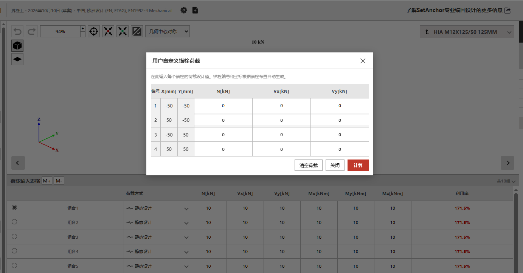Viewport: 523px width, 273px height.
Task: Click the diagonal hatch display icon
Action: (x=137, y=31)
